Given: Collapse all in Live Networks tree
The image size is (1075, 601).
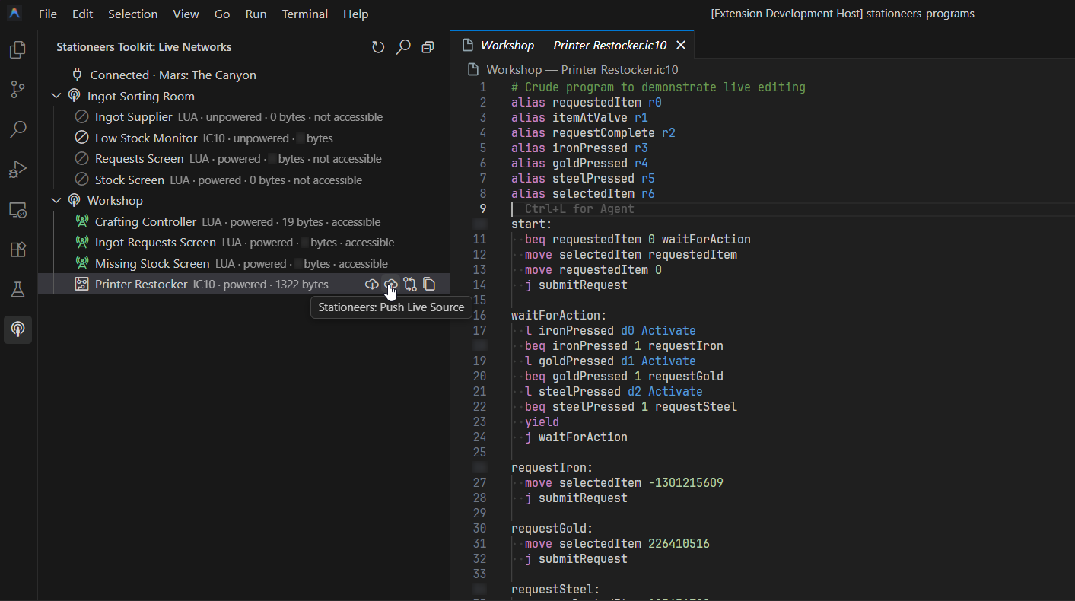Looking at the screenshot, I should click(x=428, y=47).
